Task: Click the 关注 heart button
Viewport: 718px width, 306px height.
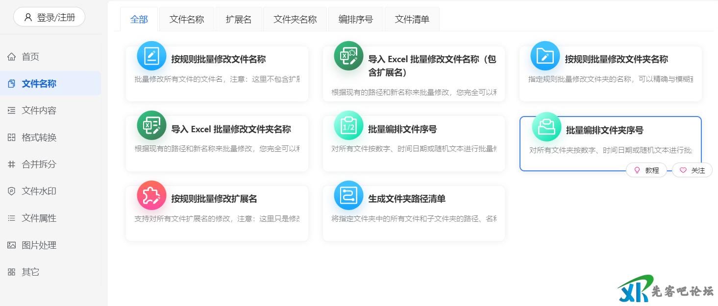Action: [692, 170]
